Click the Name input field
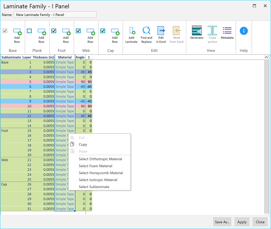 55,15
